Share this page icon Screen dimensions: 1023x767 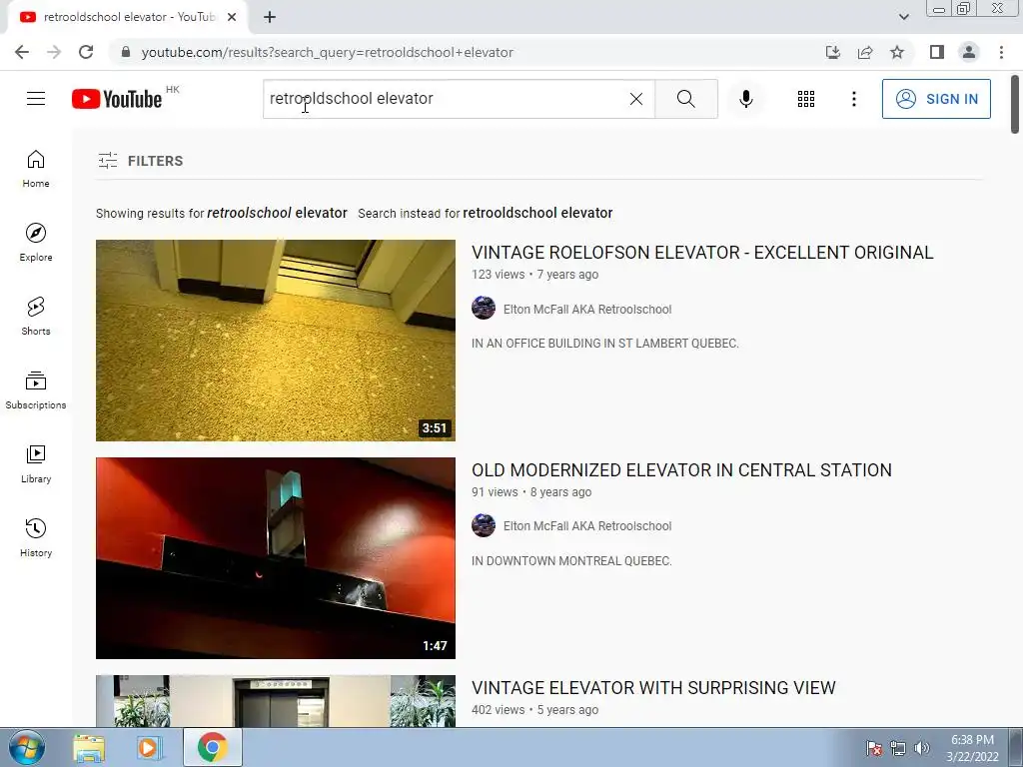coord(865,52)
